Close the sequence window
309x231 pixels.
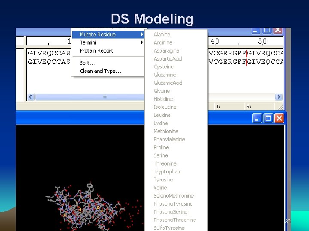click(278, 30)
